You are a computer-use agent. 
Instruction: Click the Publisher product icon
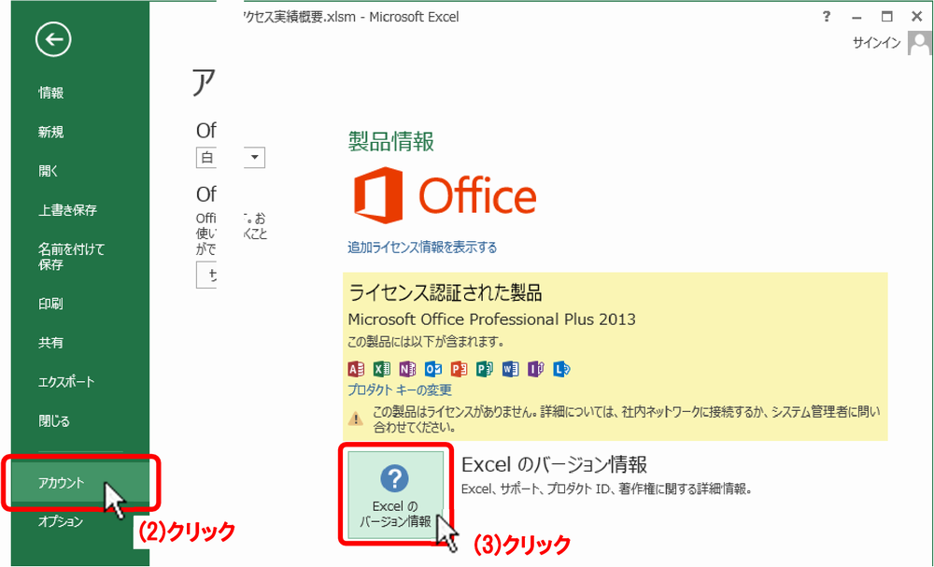[x=484, y=369]
